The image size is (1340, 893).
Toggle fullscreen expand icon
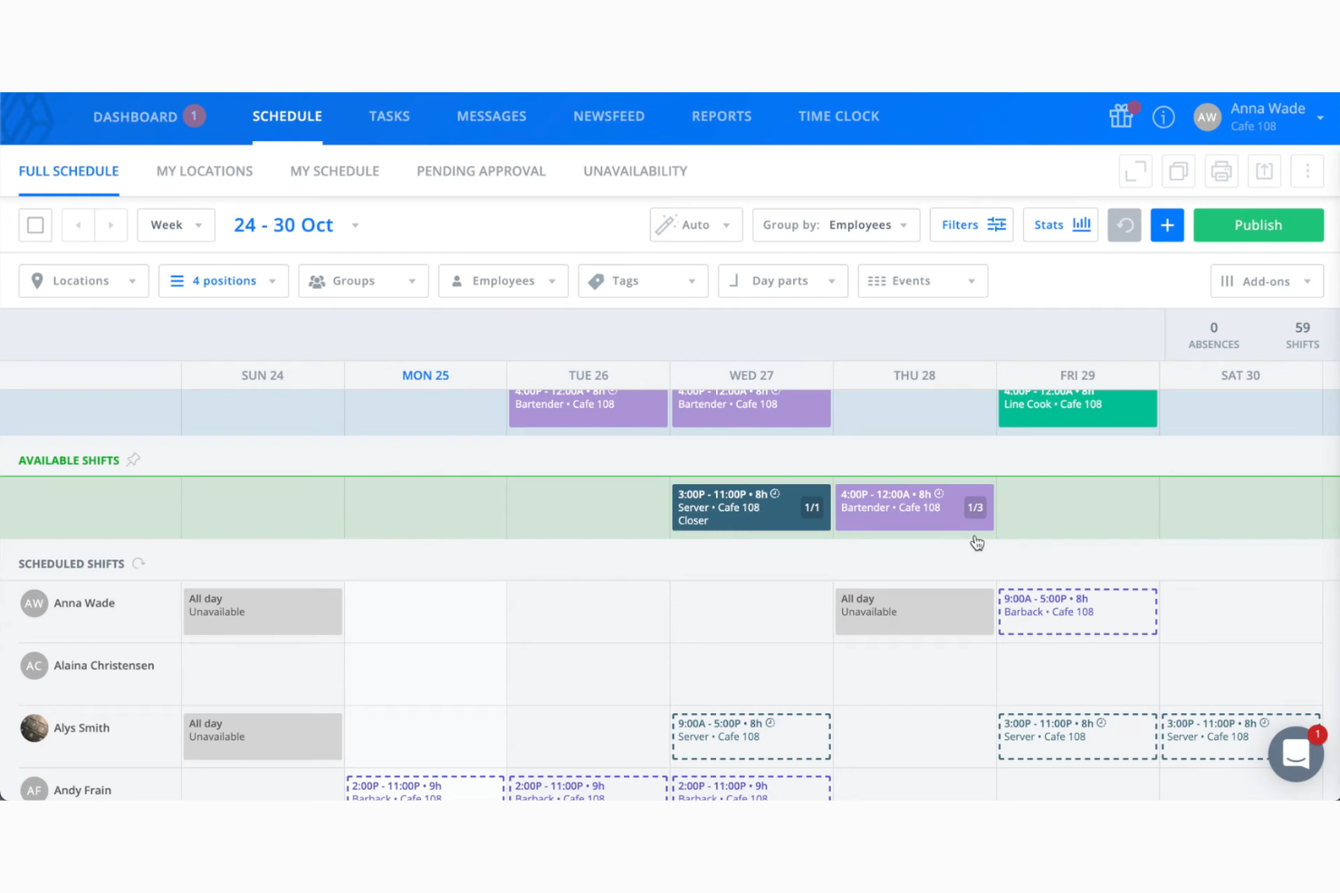click(x=1135, y=171)
